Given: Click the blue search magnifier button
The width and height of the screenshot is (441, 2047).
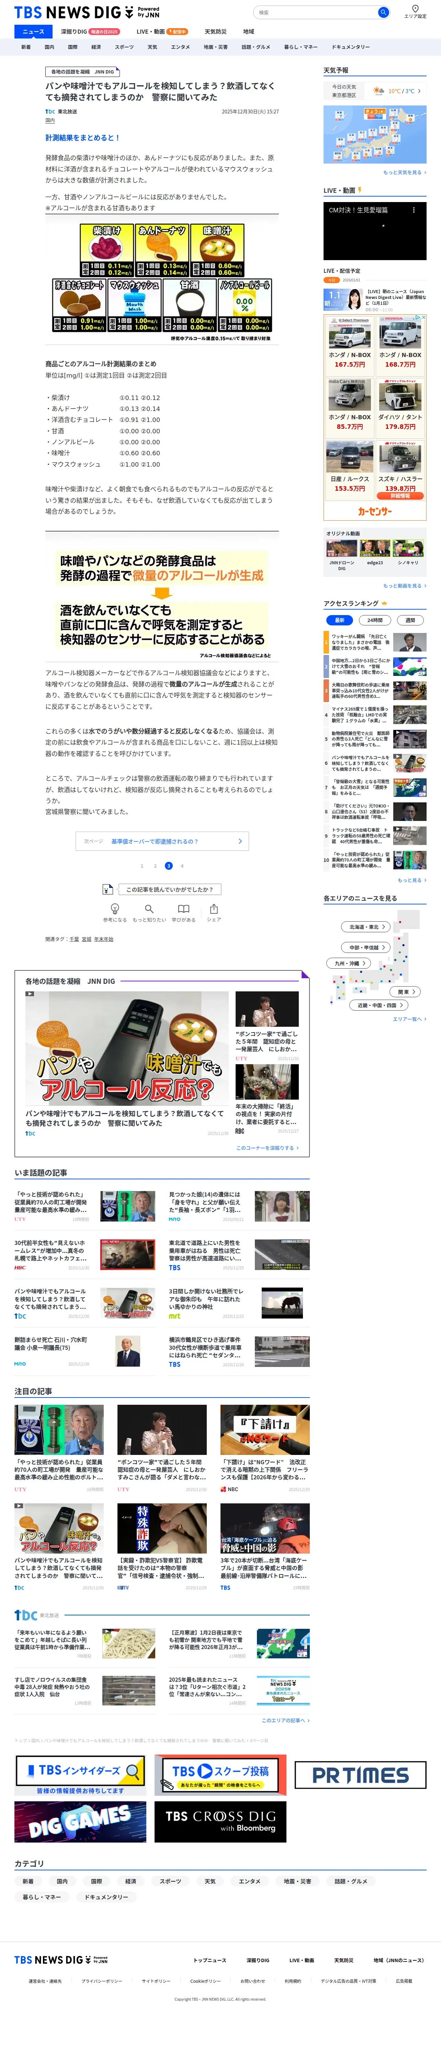Looking at the screenshot, I should coord(382,12).
